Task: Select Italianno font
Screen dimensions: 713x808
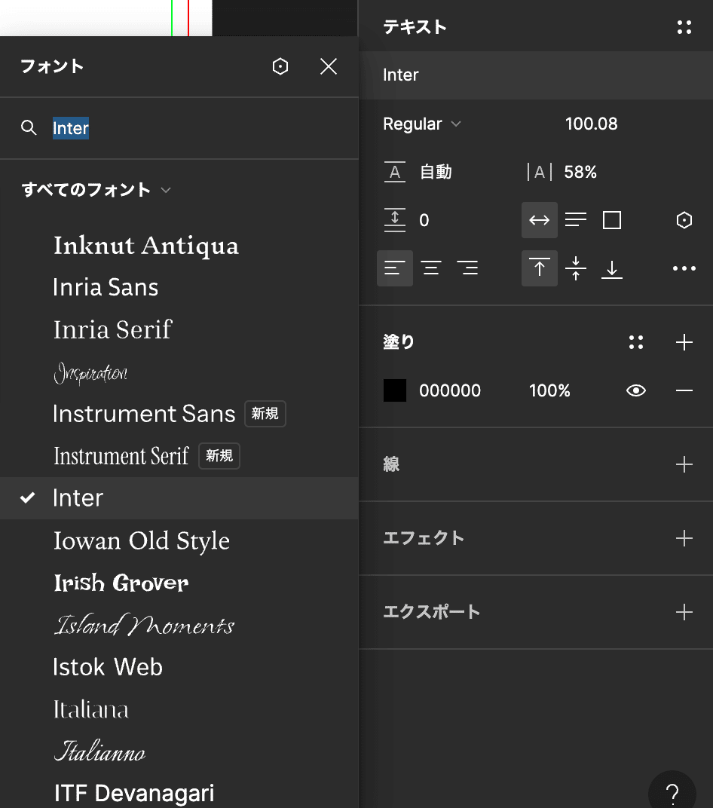Action: point(99,751)
